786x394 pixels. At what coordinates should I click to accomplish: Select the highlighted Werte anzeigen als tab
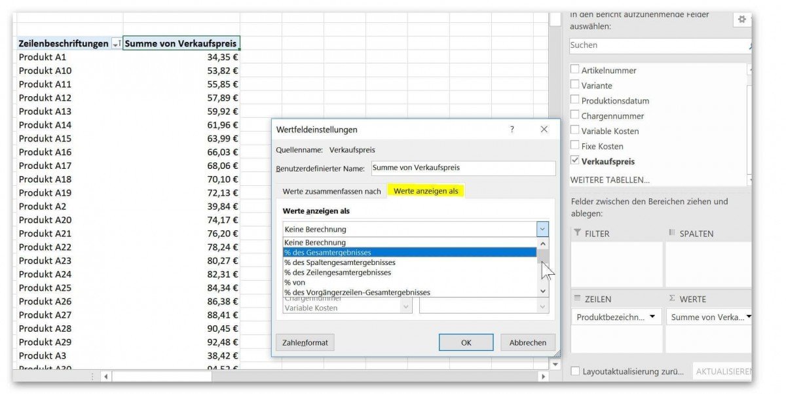click(426, 191)
